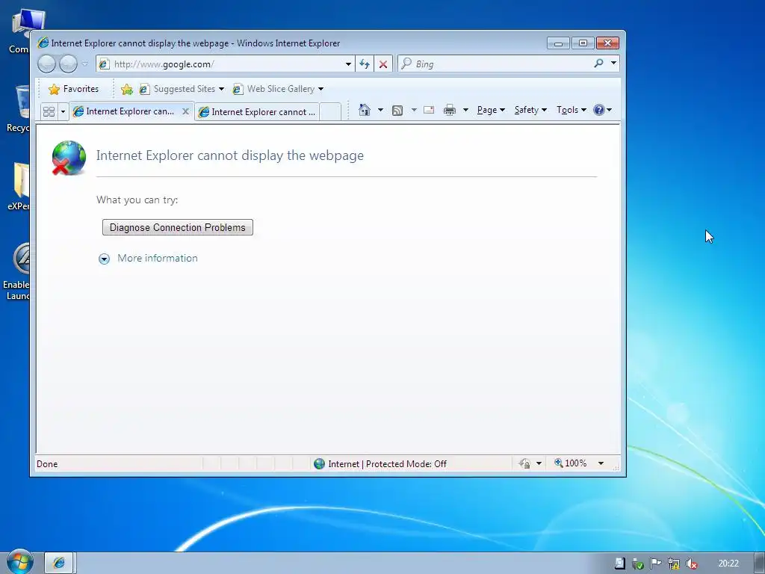Click the Print printer icon

[449, 110]
